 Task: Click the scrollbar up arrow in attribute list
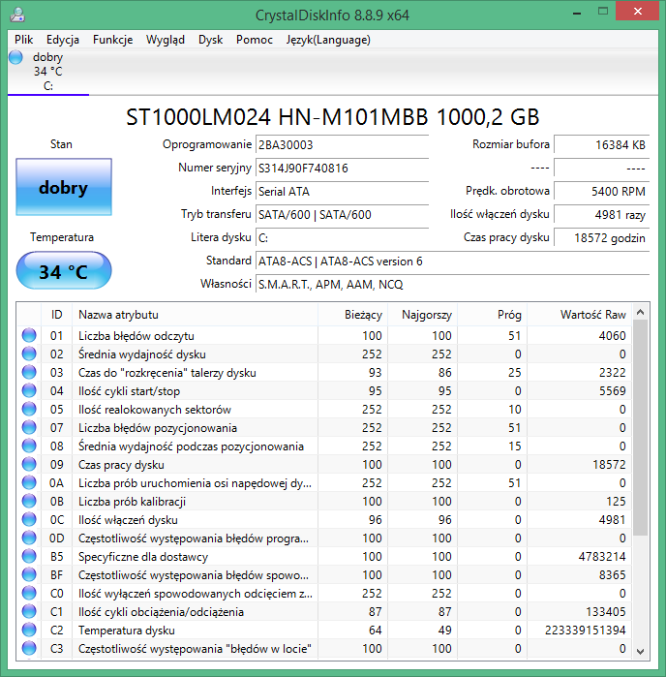coord(641,312)
